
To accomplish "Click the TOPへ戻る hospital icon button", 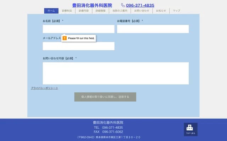I will click(x=190, y=129).
